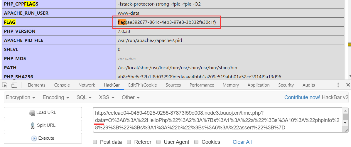Open the Elements tab

point(36,85)
